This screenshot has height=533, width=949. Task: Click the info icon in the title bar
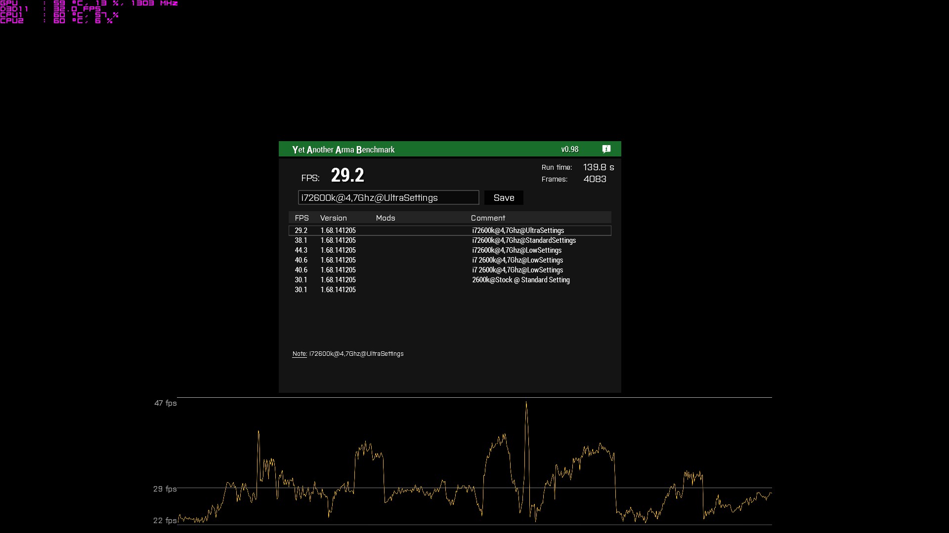pos(606,149)
